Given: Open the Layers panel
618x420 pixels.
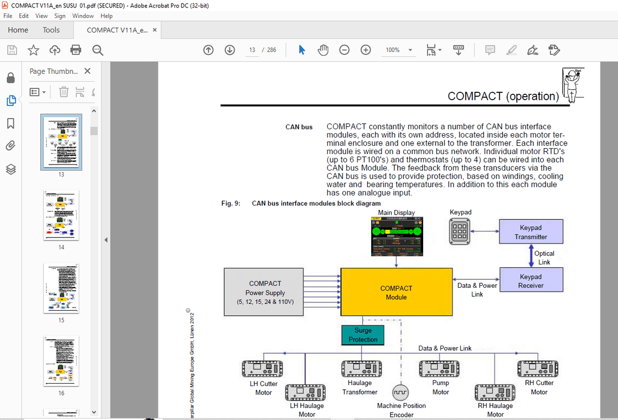Looking at the screenshot, I should 11,169.
